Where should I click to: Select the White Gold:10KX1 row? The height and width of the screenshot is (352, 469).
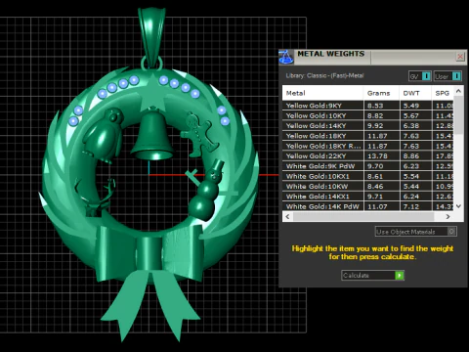click(368, 176)
